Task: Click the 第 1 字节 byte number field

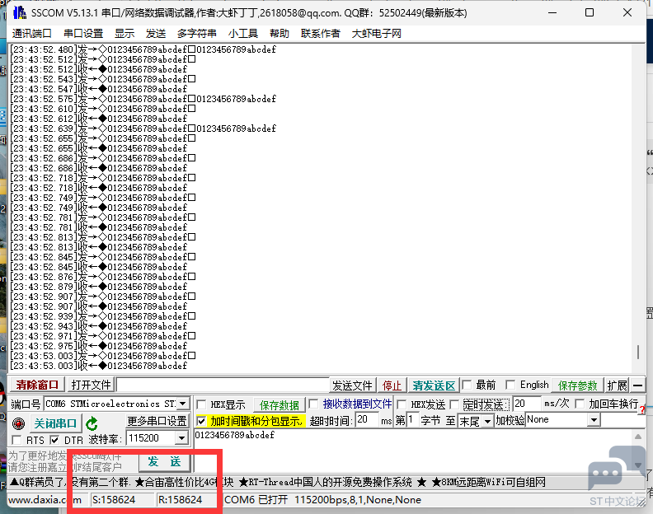Action: pos(412,419)
